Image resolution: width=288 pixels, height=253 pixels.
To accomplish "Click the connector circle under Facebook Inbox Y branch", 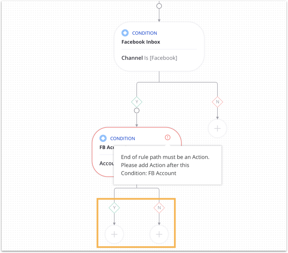I will (137, 111).
